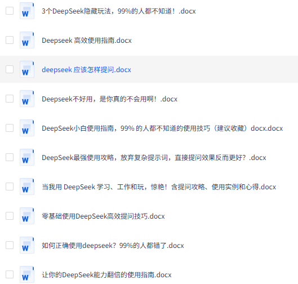
Task: Open DeepSeek小白使用指南 docx.docx file name
Action: pos(162,128)
